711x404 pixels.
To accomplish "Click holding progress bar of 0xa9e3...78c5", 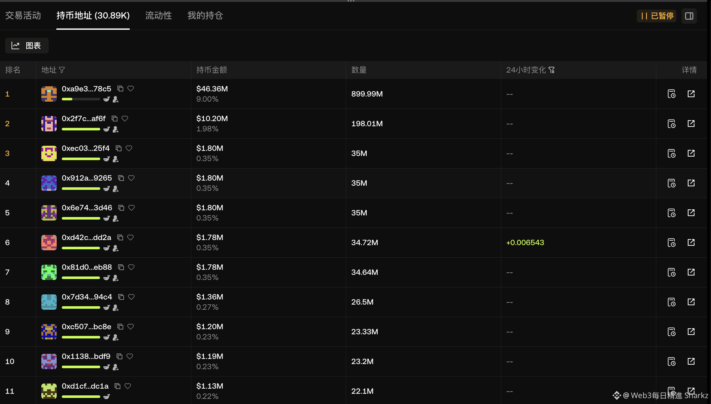I will 81,99.
